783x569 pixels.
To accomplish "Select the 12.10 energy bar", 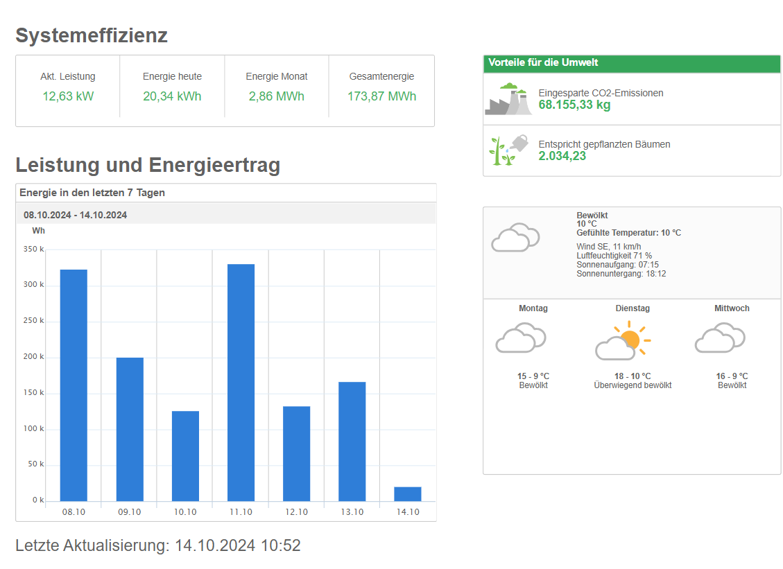I will pos(296,453).
